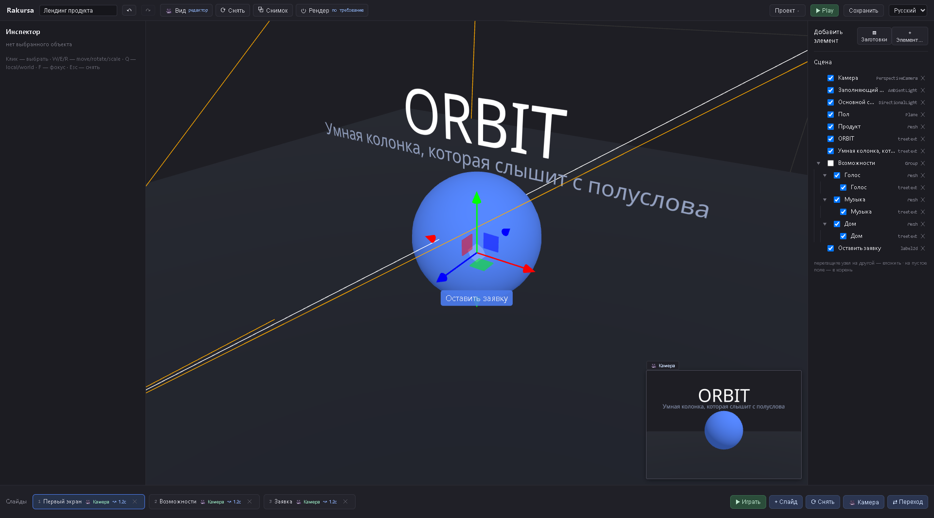Add a new Элемент
The height and width of the screenshot is (518, 934).
(x=910, y=36)
